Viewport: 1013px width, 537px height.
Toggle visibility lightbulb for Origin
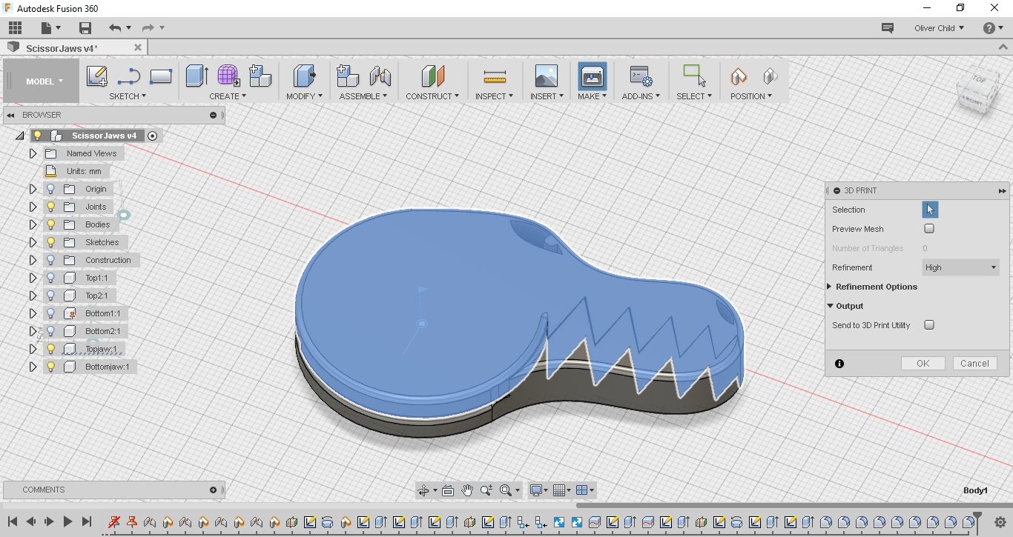[x=51, y=189]
